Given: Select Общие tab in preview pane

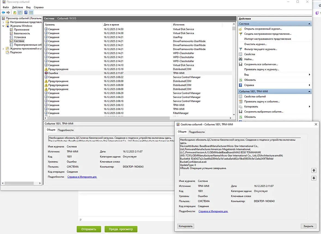Looking at the screenshot, I should (51, 130).
